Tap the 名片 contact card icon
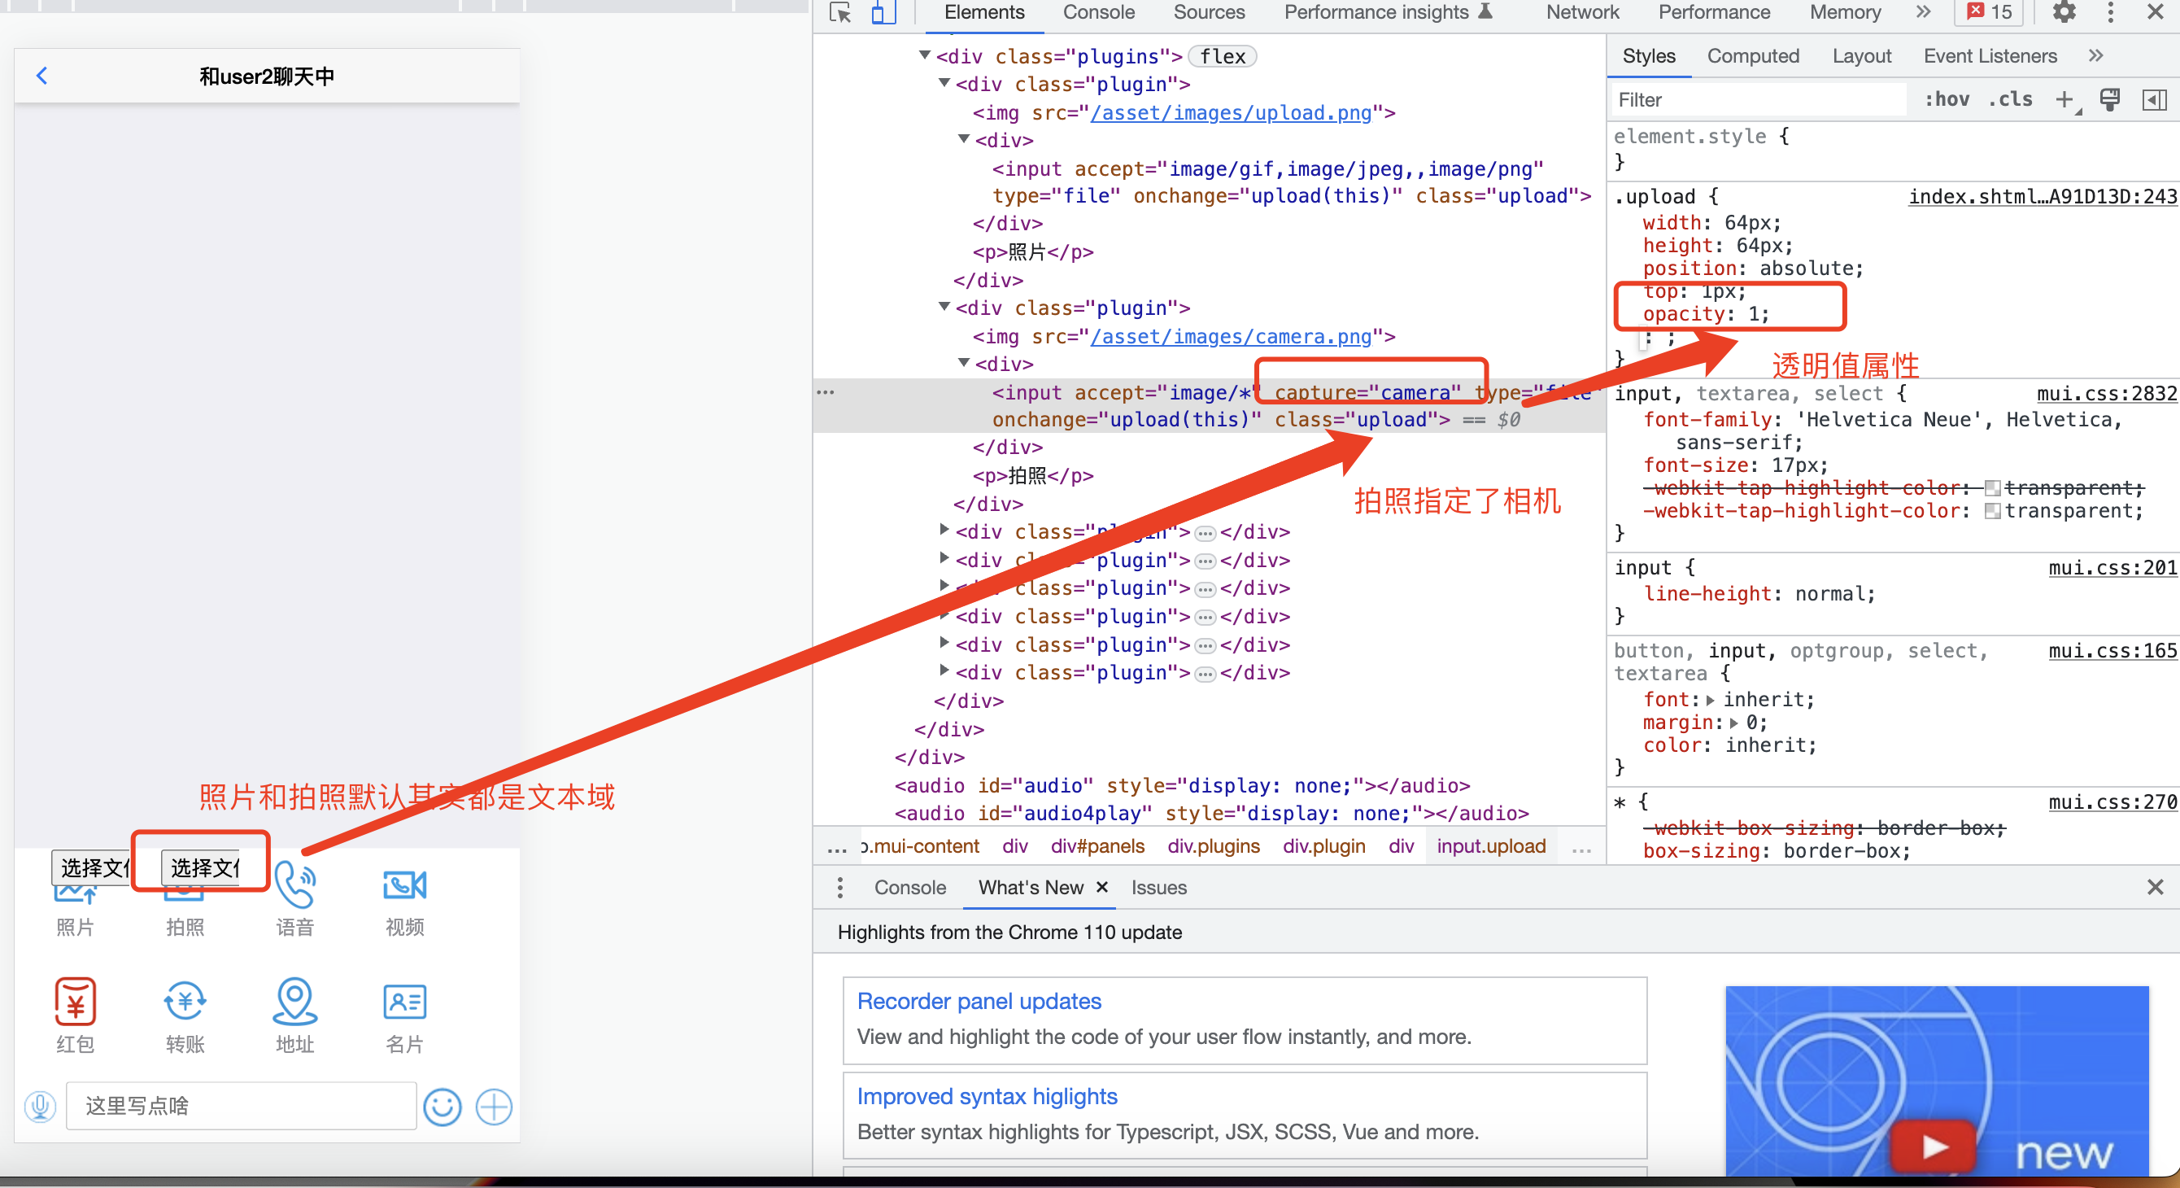2180x1188 pixels. (404, 1002)
